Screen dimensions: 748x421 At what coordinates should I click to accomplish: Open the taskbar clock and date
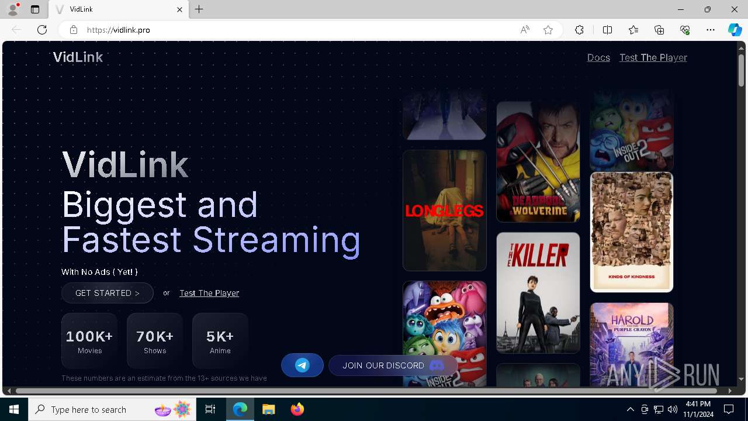tap(698, 409)
